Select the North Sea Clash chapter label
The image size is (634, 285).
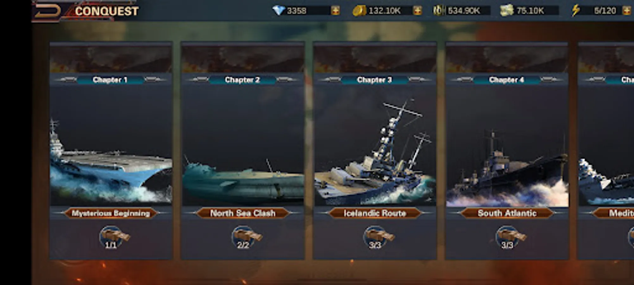tap(243, 213)
